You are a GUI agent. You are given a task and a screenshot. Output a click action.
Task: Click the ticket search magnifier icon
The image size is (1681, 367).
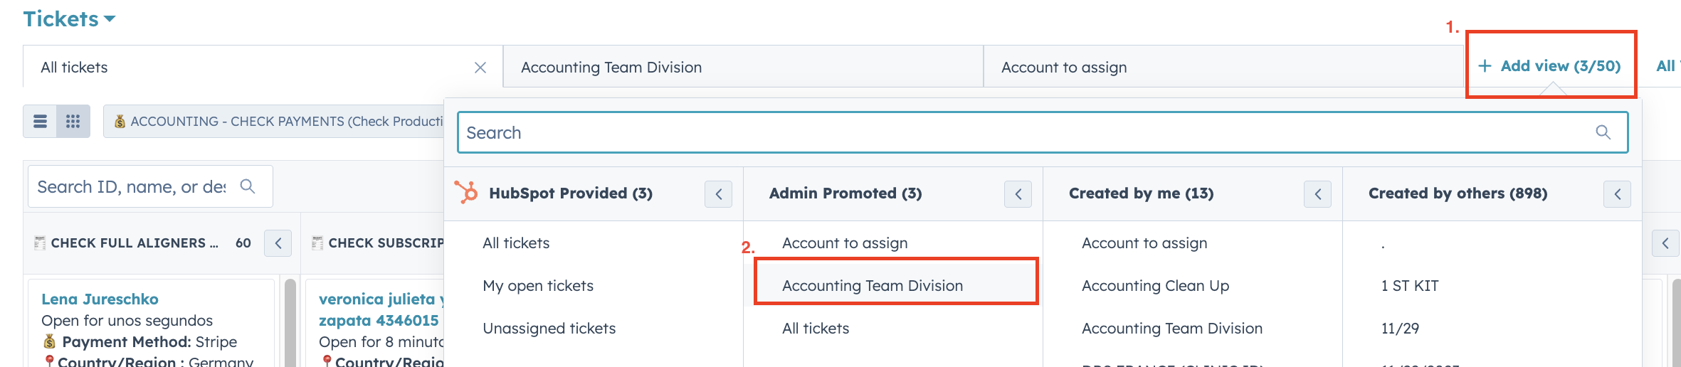pyautogui.click(x=248, y=186)
